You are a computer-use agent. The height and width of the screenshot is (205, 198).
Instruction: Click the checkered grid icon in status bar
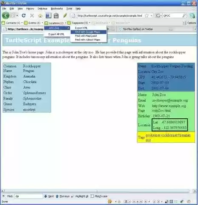click(171, 202)
